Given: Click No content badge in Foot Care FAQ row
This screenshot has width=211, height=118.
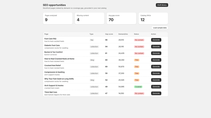Looking at the screenshot, I should pos(139,40).
